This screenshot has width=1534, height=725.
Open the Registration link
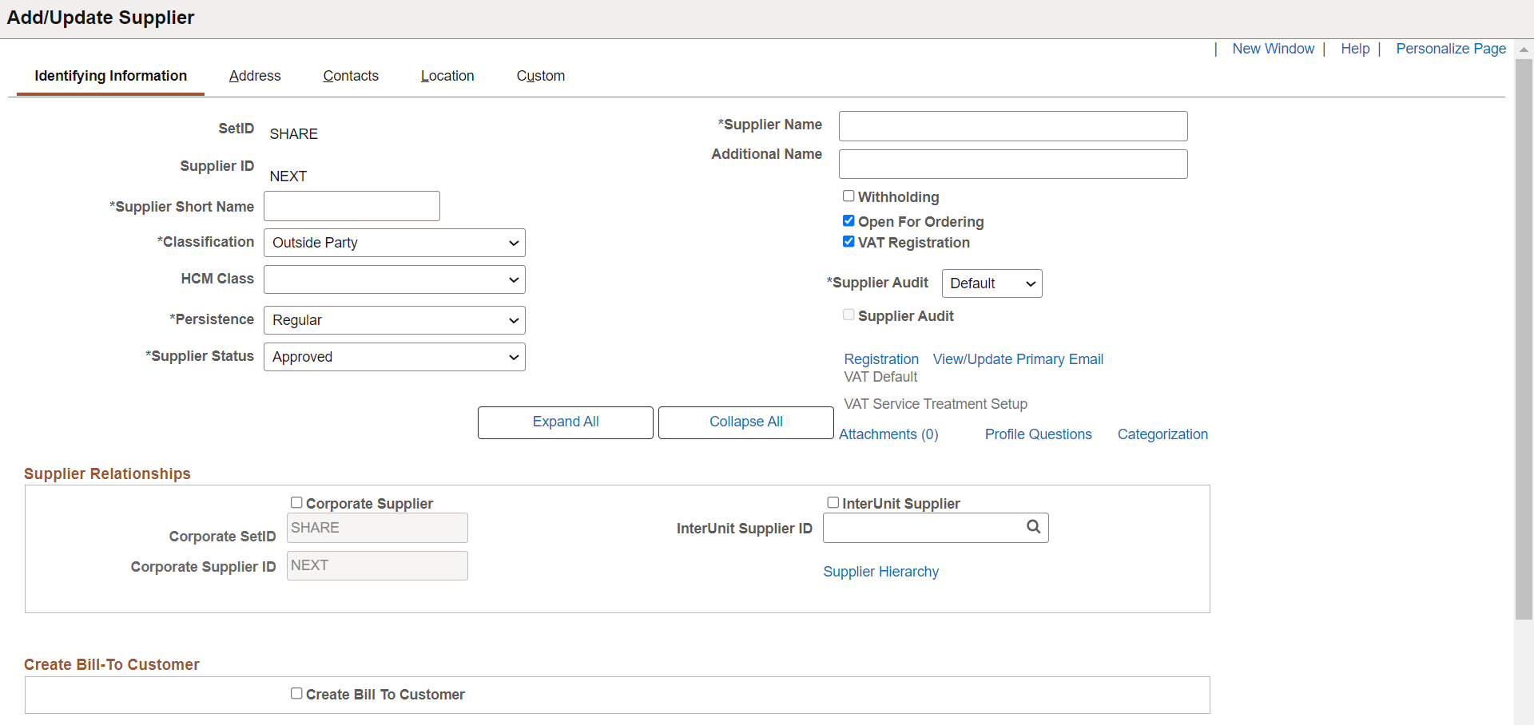pos(881,359)
